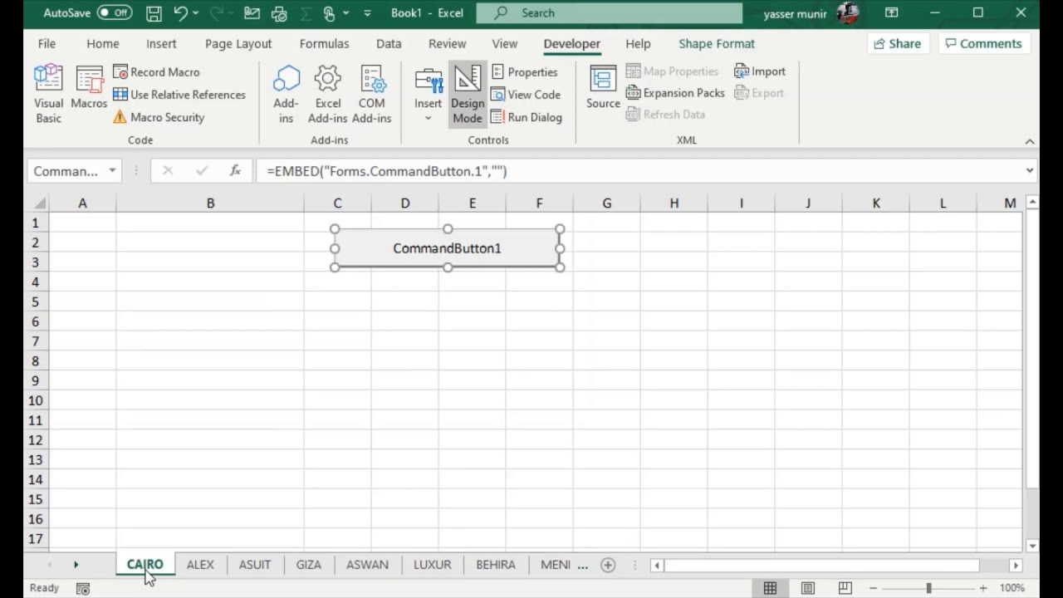1063x598 pixels.
Task: Open COM Add-ins dialog
Action: point(371,94)
